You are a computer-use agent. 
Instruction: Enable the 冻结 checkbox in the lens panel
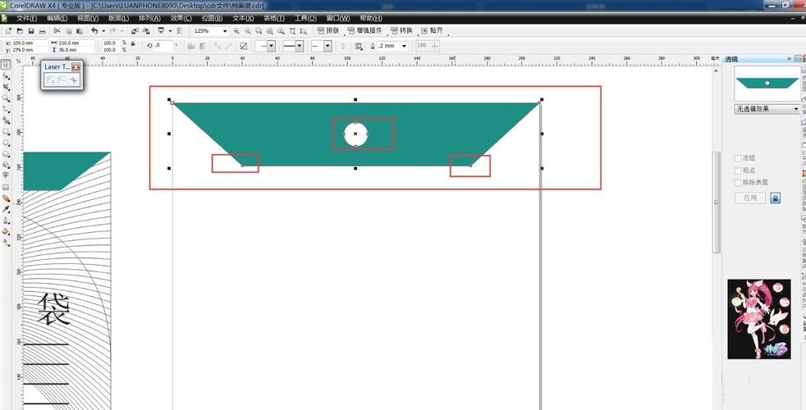pos(738,158)
